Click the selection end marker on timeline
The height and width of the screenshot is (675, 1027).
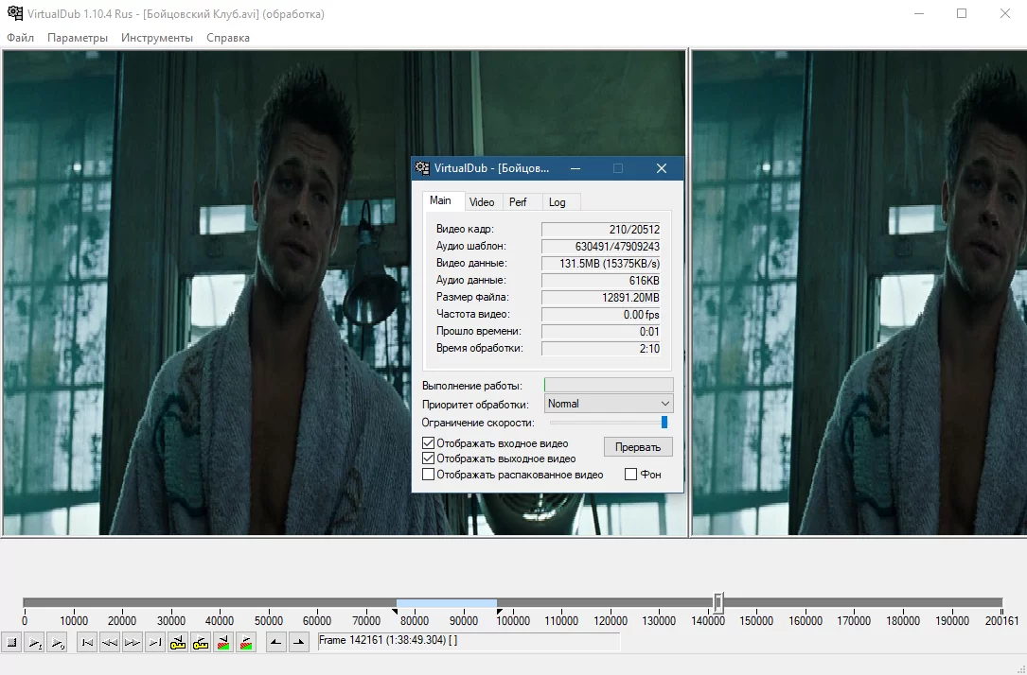[499, 612]
